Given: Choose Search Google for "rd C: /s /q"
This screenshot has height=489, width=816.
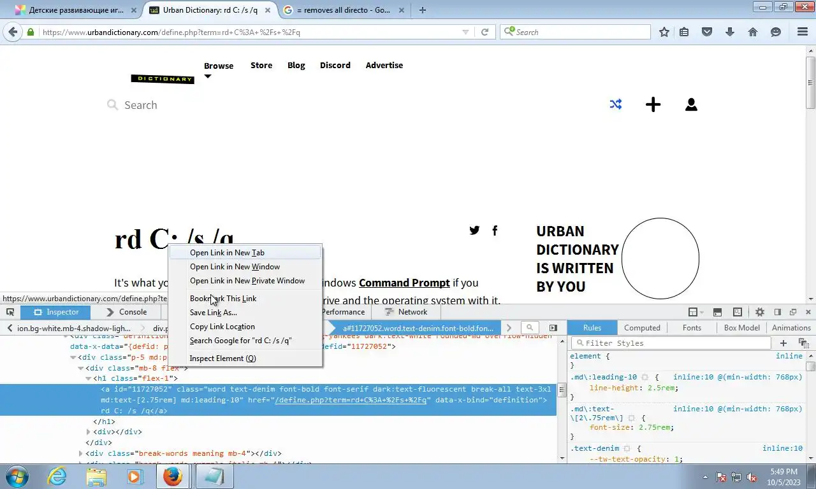Looking at the screenshot, I should pyautogui.click(x=245, y=341).
